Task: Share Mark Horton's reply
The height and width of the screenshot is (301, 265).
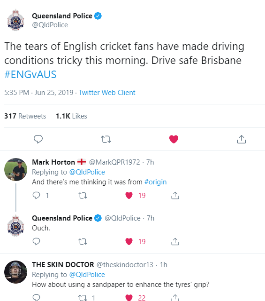Action: [x=175, y=196]
